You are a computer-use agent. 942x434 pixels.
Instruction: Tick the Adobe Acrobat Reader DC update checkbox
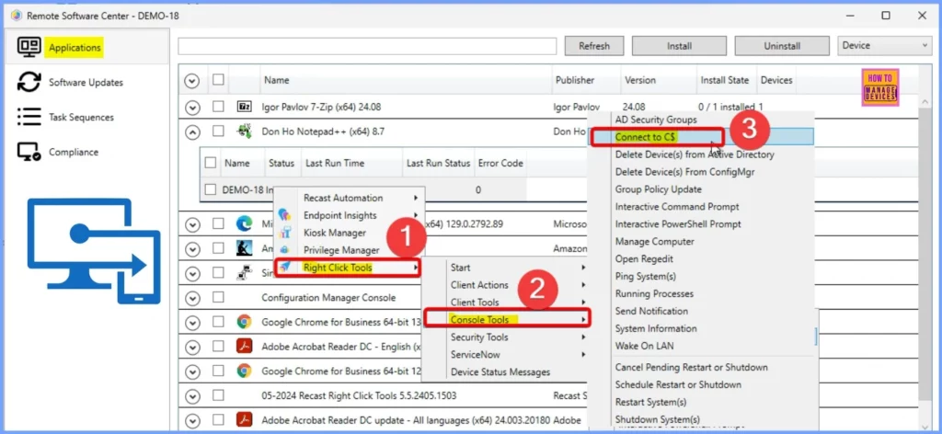[x=218, y=419]
